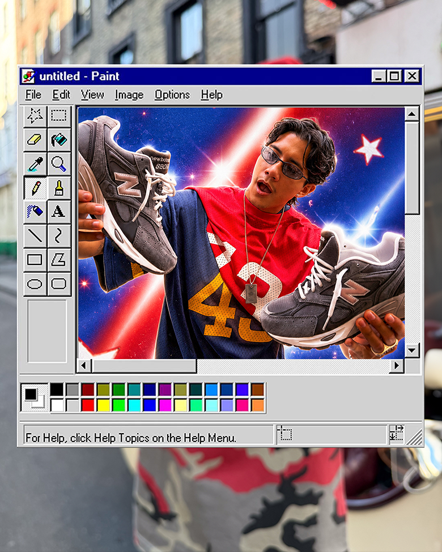Open the View menu

pyautogui.click(x=92, y=95)
